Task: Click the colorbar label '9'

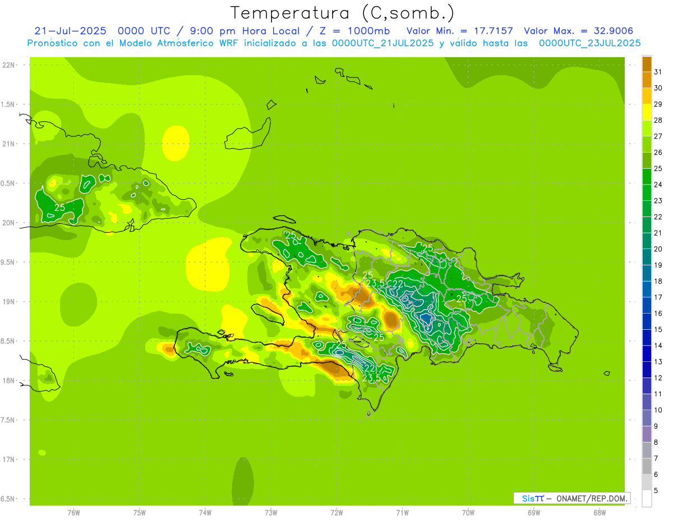Action: (x=656, y=426)
